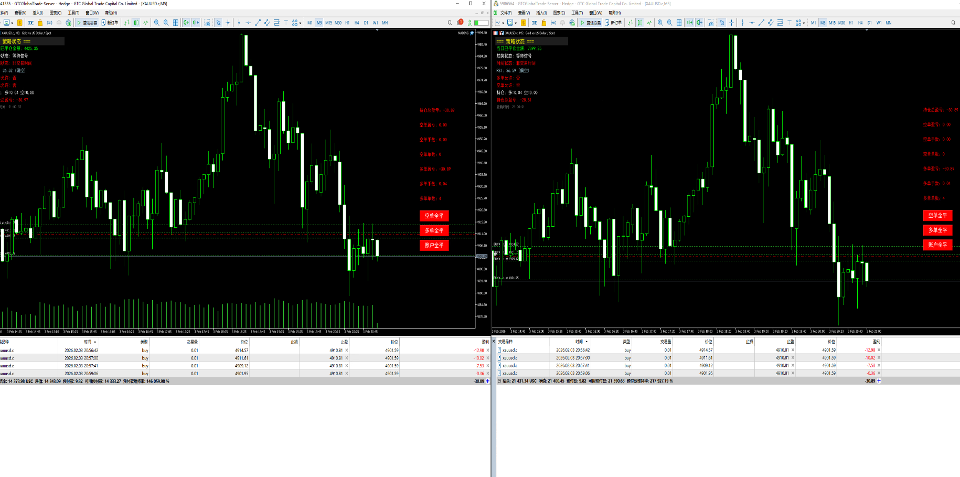Select MN timeframe in right window

click(889, 23)
